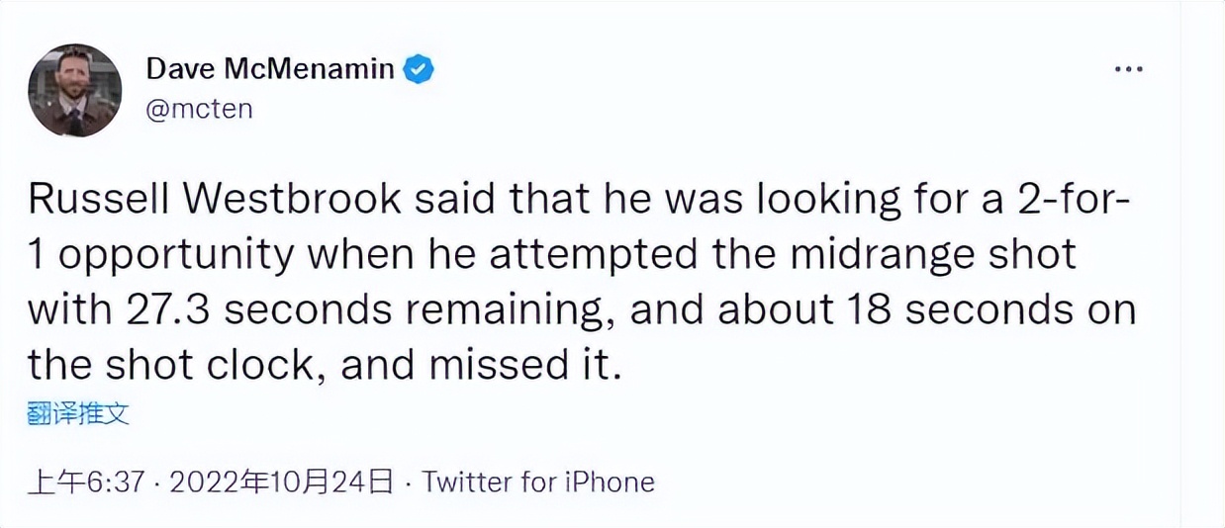Open the three-dot more options menu
The height and width of the screenshot is (528, 1225).
click(1128, 70)
